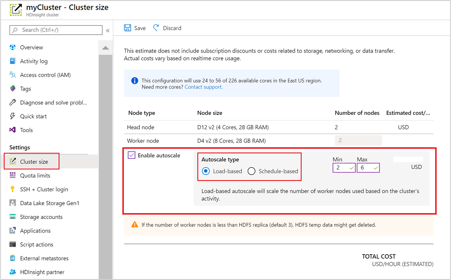Open Quota limits settings page
The width and height of the screenshot is (451, 280).
[35, 176]
